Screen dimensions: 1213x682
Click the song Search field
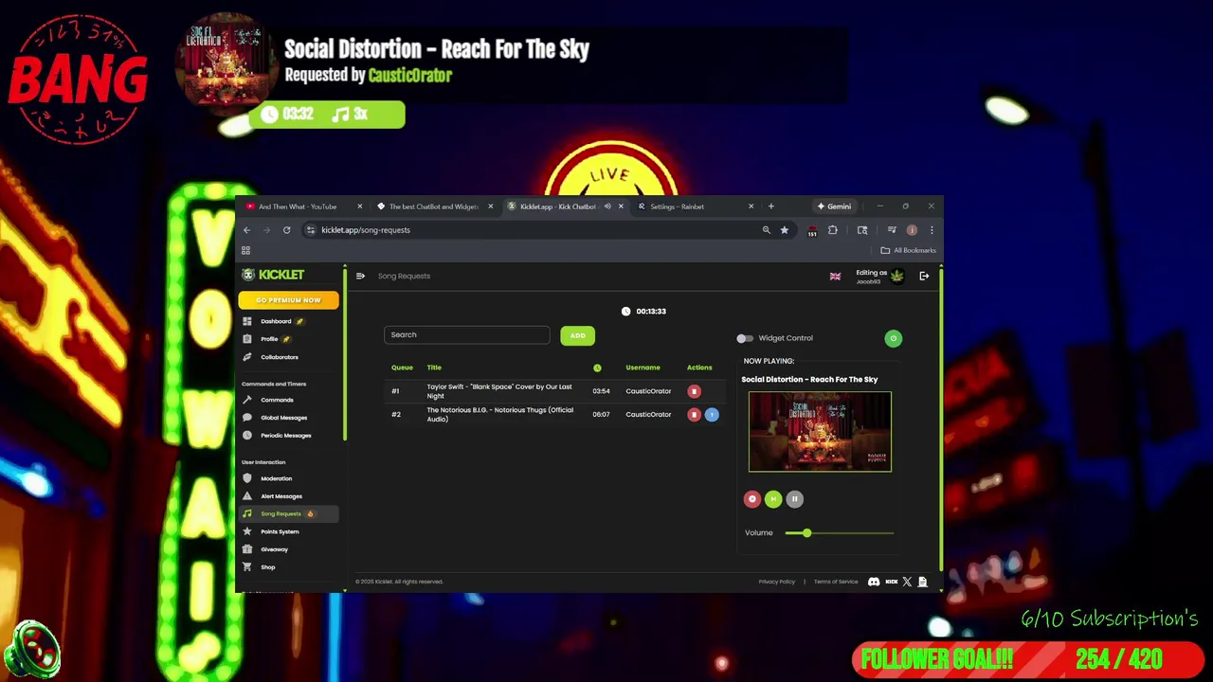tap(466, 335)
